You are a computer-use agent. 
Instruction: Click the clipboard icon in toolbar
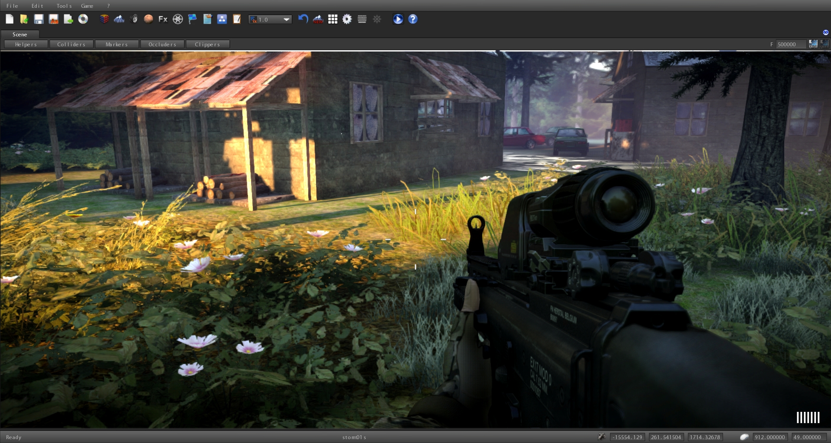(x=207, y=19)
